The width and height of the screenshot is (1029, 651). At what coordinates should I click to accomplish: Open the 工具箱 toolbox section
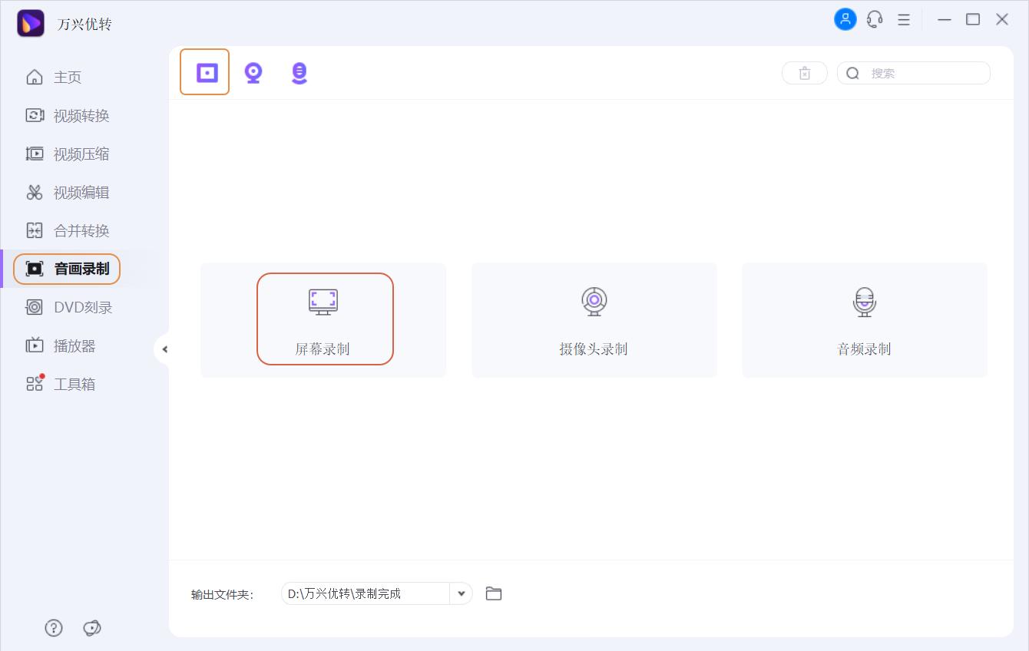[x=73, y=384]
